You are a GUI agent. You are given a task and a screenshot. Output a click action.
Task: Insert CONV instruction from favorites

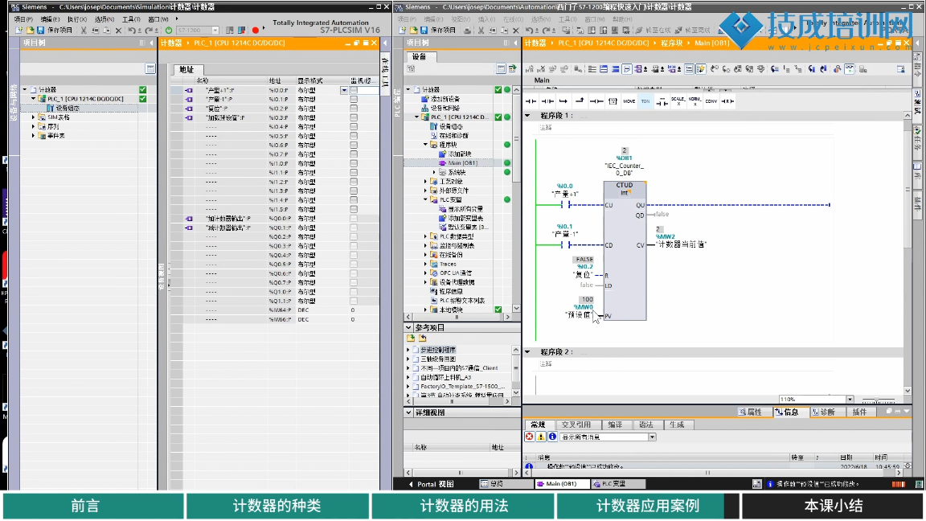pos(711,101)
